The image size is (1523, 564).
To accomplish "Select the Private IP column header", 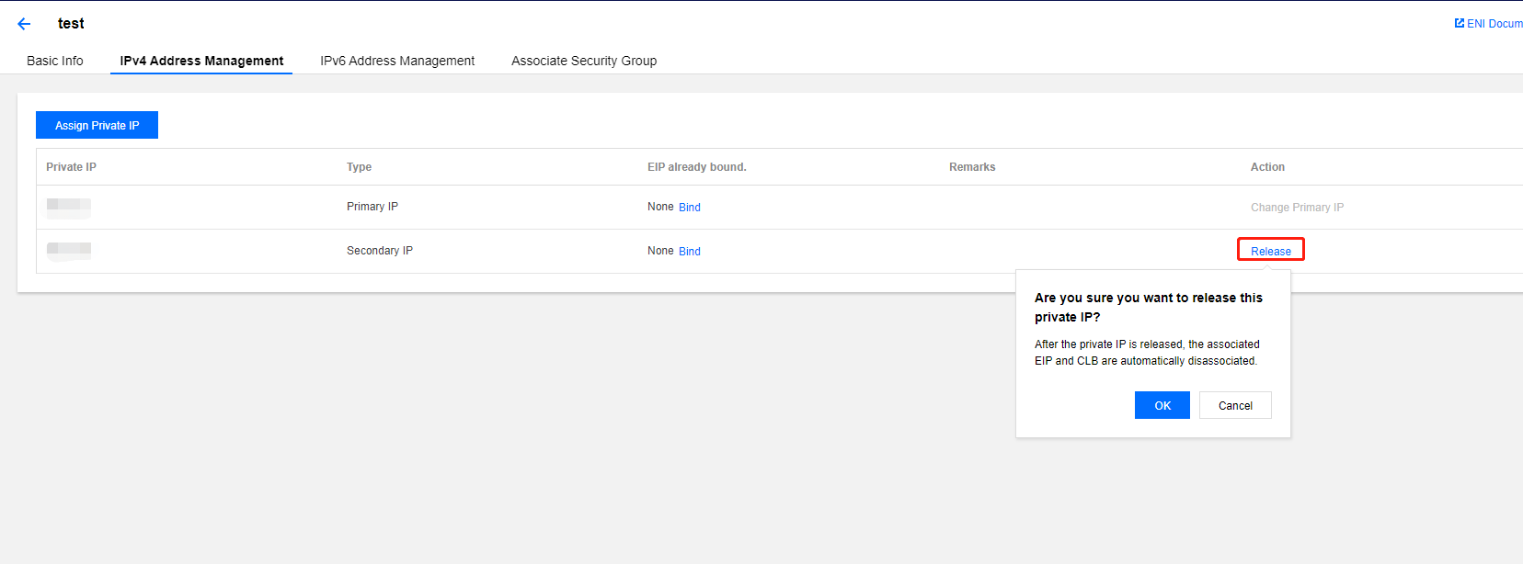I will [x=71, y=167].
